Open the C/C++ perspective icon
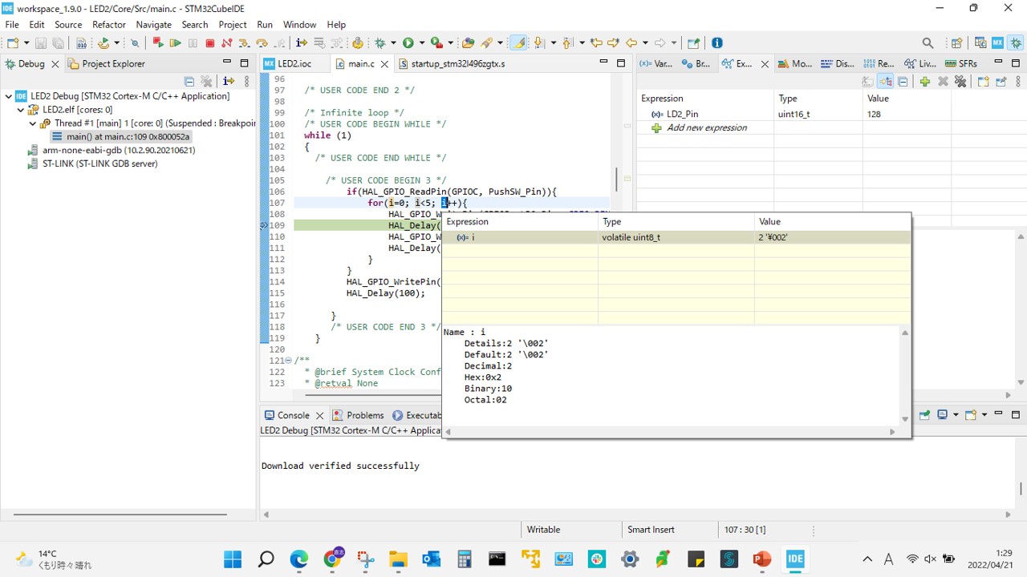 tap(980, 42)
